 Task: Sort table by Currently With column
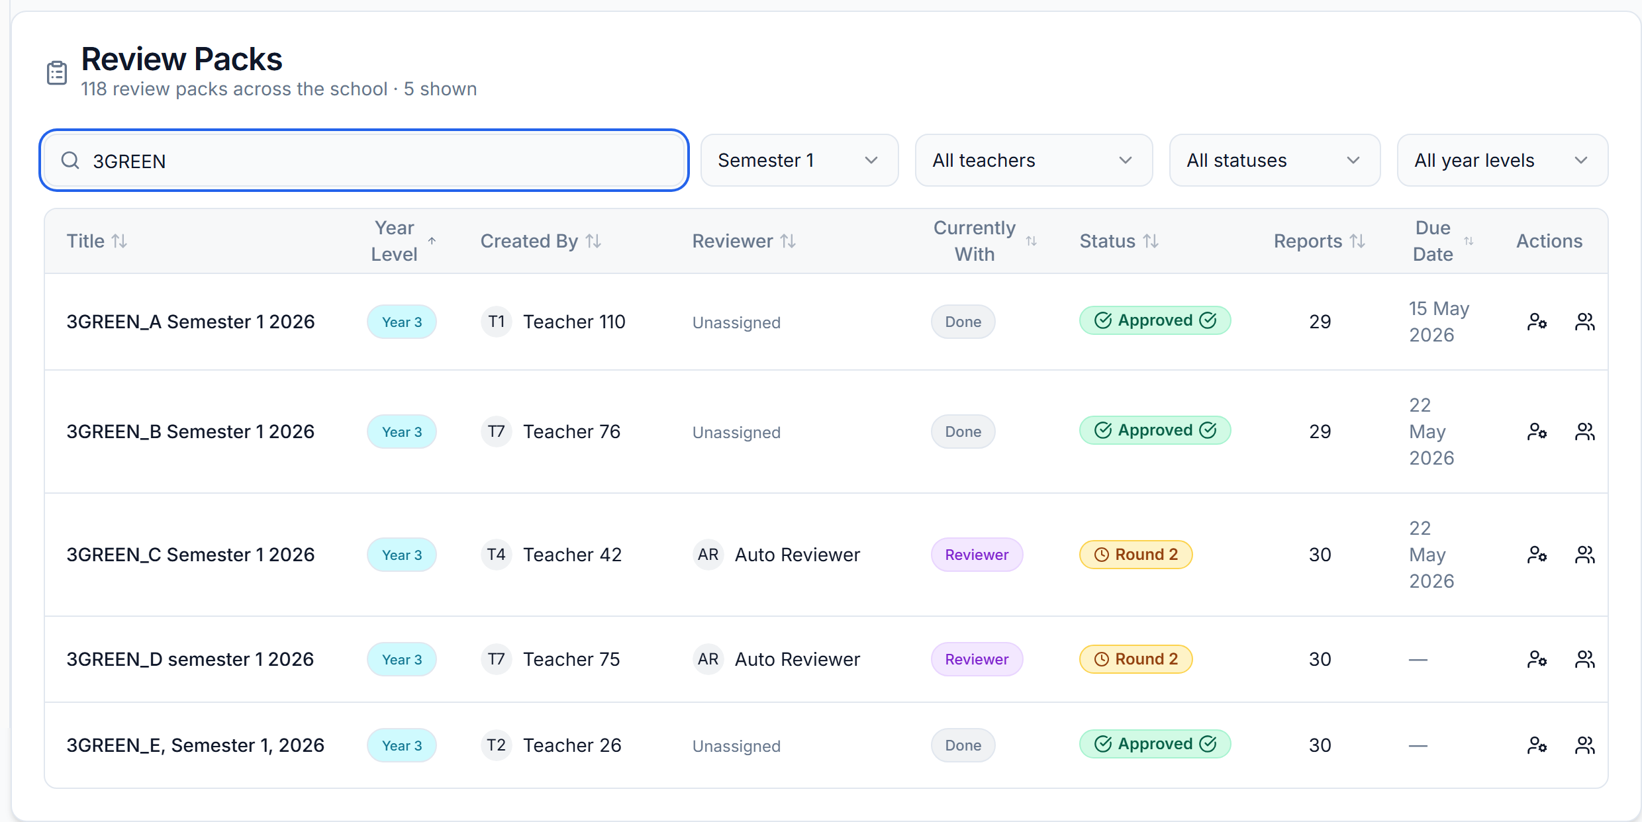pyautogui.click(x=985, y=241)
